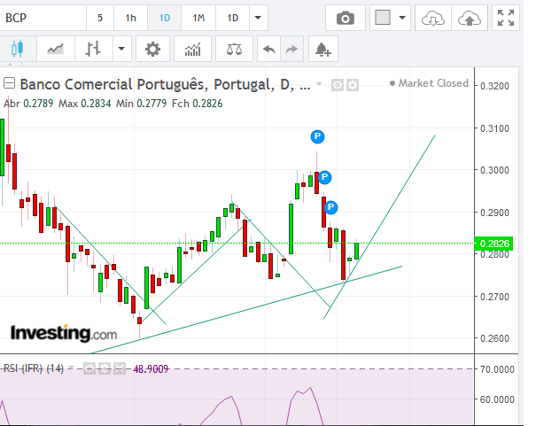
Task: Select the 1h interval
Action: (130, 18)
